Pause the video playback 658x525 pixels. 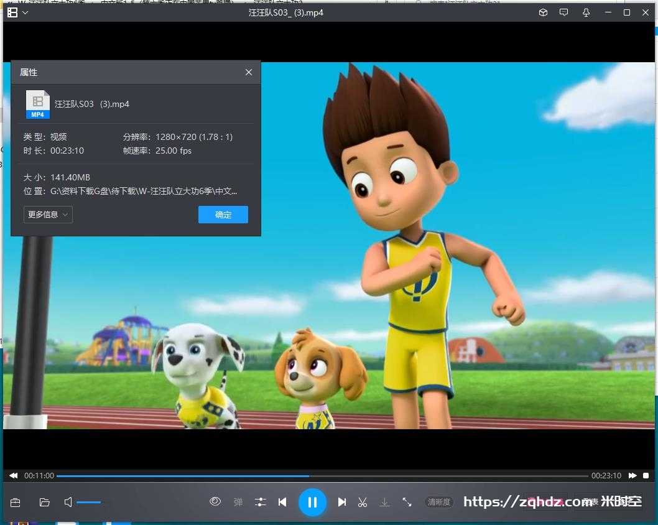[312, 503]
